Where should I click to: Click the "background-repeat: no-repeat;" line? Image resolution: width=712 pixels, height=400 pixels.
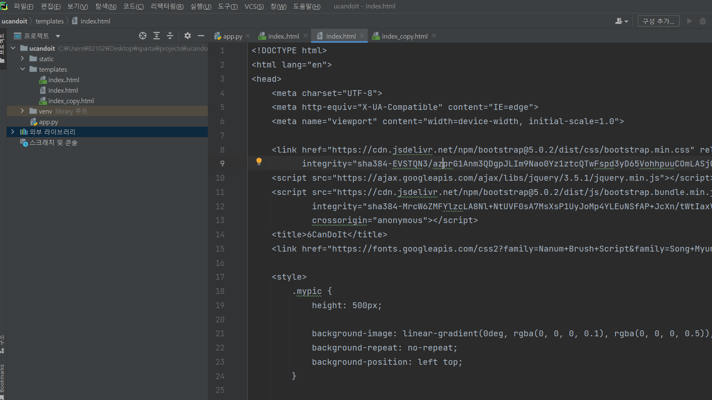[385, 348]
